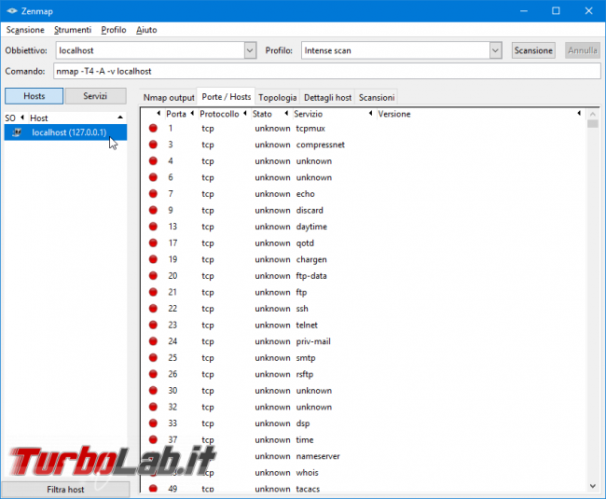Click the red status dot for port 49 tacacs
The image size is (606, 499).
point(153,489)
